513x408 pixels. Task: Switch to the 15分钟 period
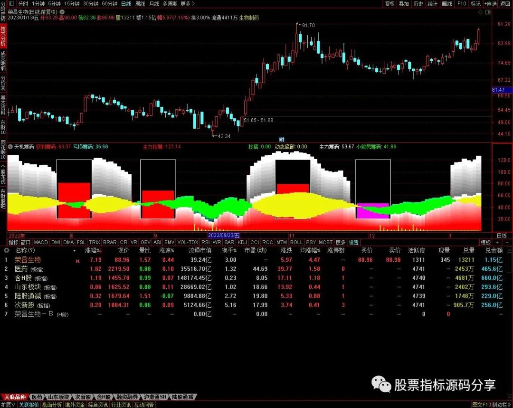72,4
